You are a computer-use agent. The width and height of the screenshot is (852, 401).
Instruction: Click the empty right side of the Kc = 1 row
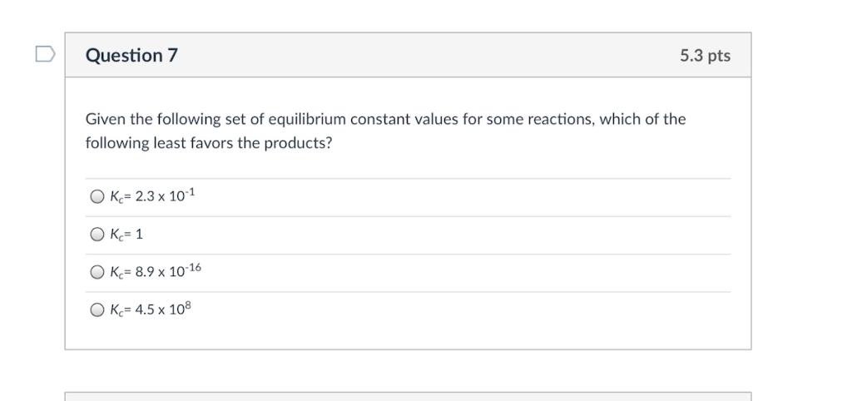pyautogui.click(x=499, y=235)
